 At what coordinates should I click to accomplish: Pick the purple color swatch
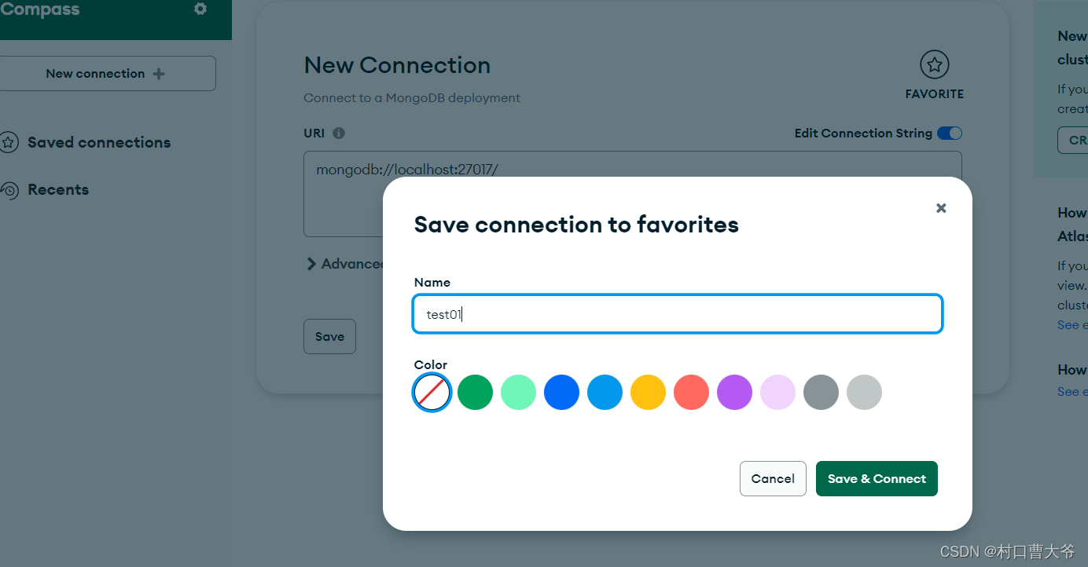(735, 392)
